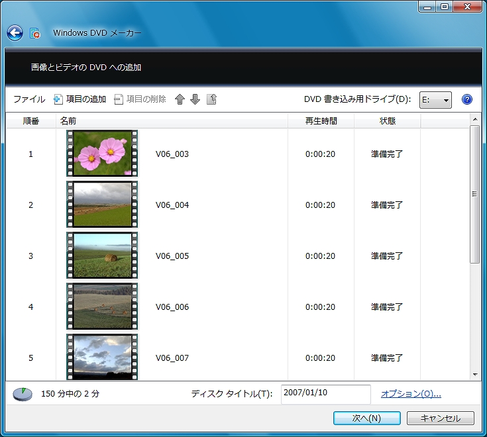This screenshot has height=437, width=487.
Task: Select the cloudy field thumbnail for V06_004
Action: coord(102,205)
